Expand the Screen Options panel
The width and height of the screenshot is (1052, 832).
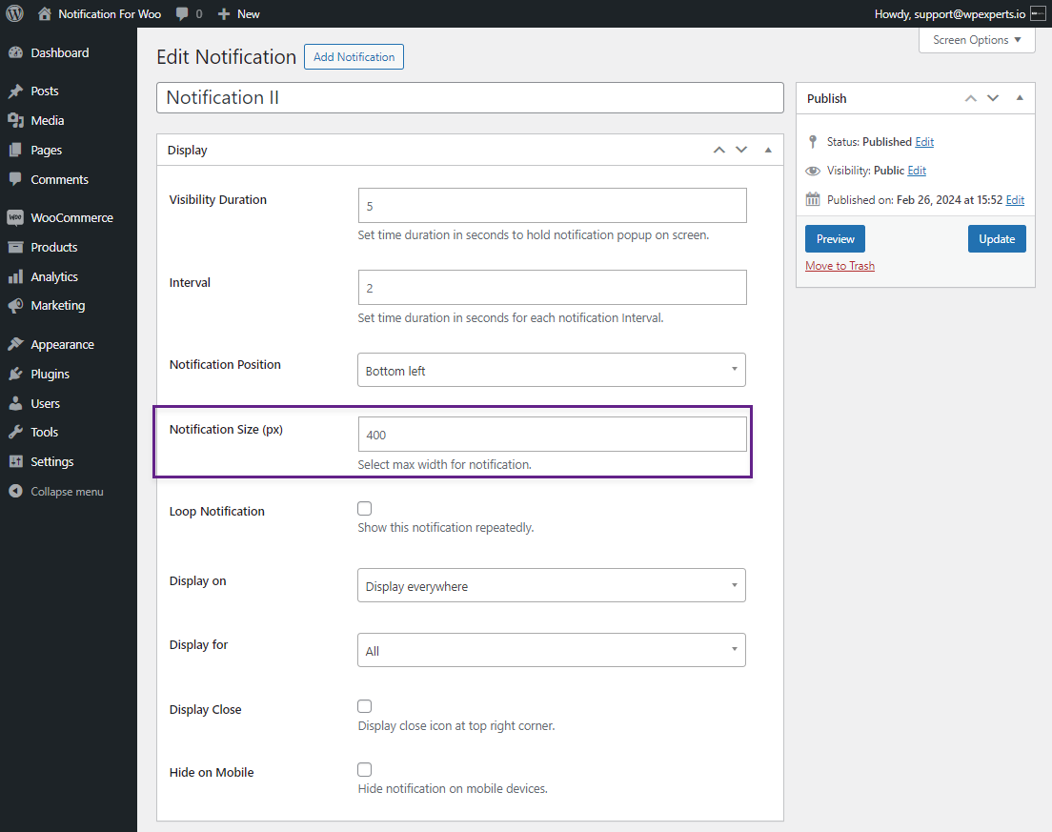click(x=977, y=40)
